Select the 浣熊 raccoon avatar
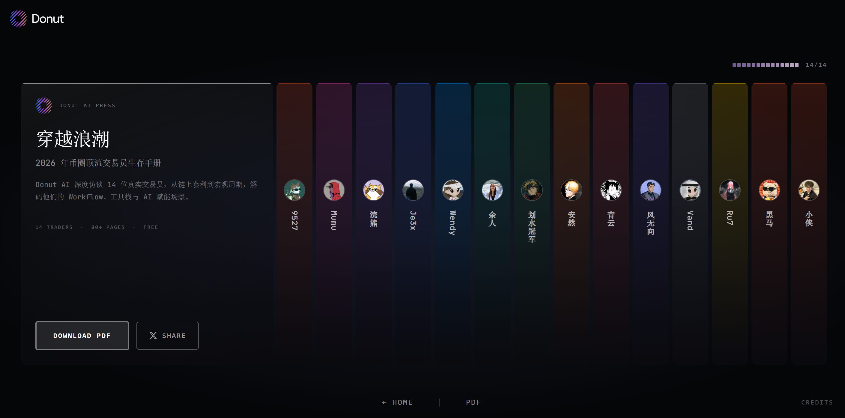This screenshot has width=845, height=418. pos(373,190)
